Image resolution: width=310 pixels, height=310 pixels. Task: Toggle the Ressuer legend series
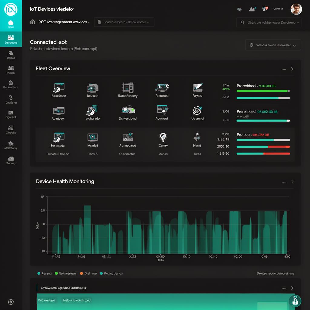[45, 273]
